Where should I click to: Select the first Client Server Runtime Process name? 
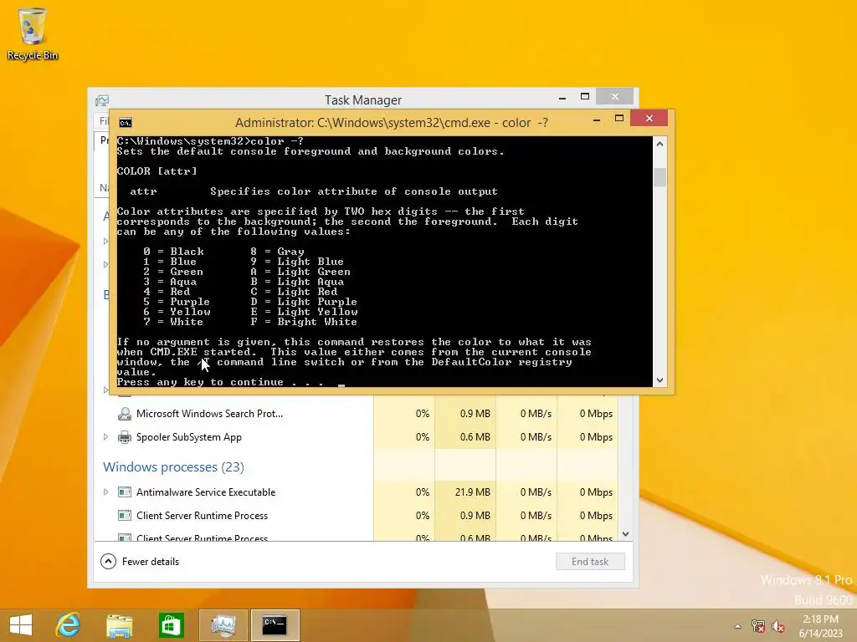203,516
